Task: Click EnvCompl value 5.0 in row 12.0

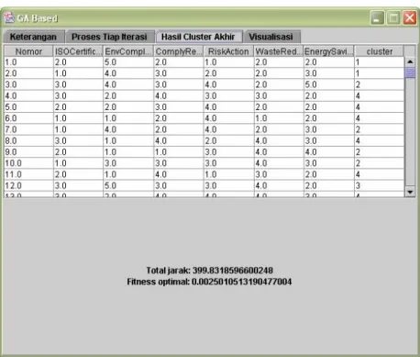Action: 128,185
